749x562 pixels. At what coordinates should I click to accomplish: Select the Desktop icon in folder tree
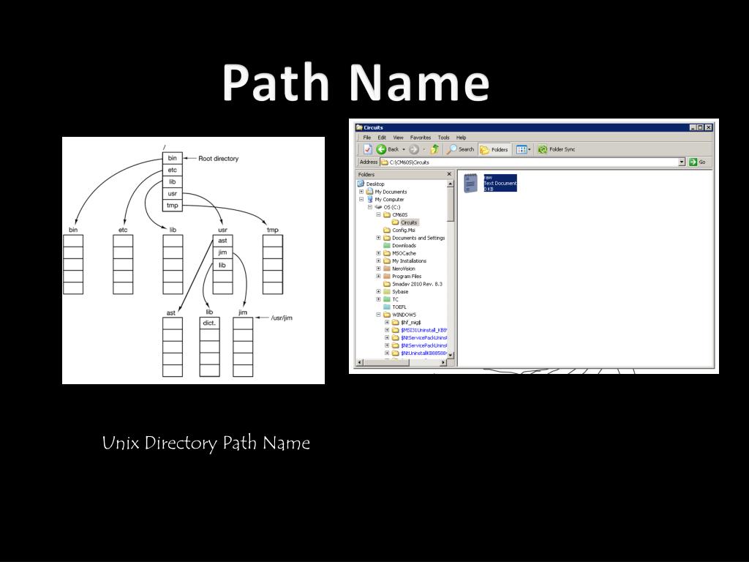click(x=361, y=184)
